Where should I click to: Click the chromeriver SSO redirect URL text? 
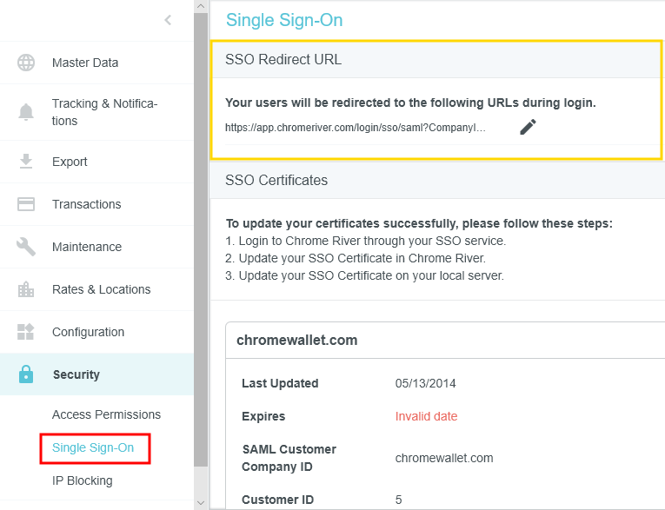click(x=355, y=127)
